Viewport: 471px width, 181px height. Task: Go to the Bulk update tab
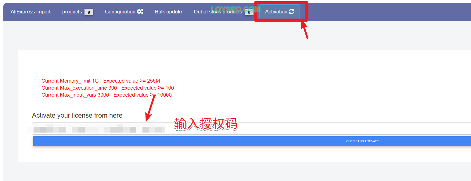coord(168,12)
